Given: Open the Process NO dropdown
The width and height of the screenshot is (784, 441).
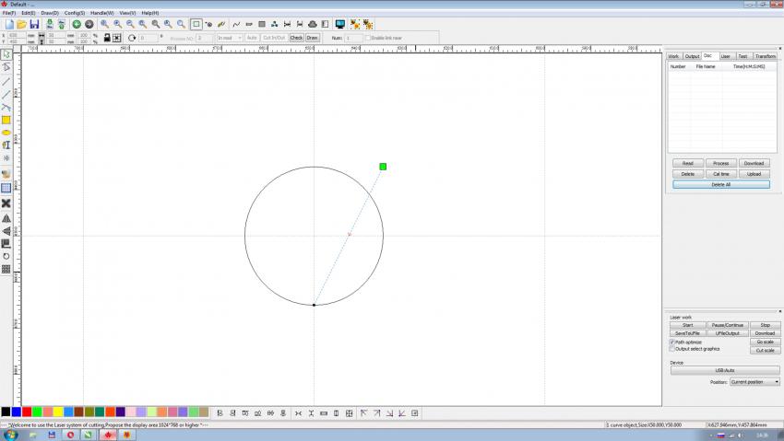Looking at the screenshot, I should [x=205, y=38].
